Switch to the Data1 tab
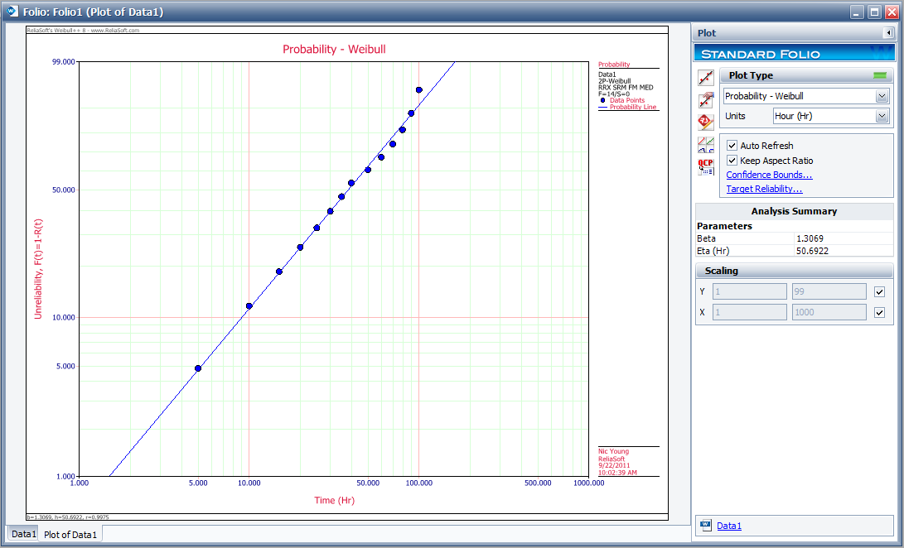The width and height of the screenshot is (904, 548). 24,534
